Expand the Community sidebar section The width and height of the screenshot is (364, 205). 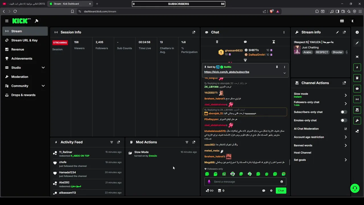43,86
